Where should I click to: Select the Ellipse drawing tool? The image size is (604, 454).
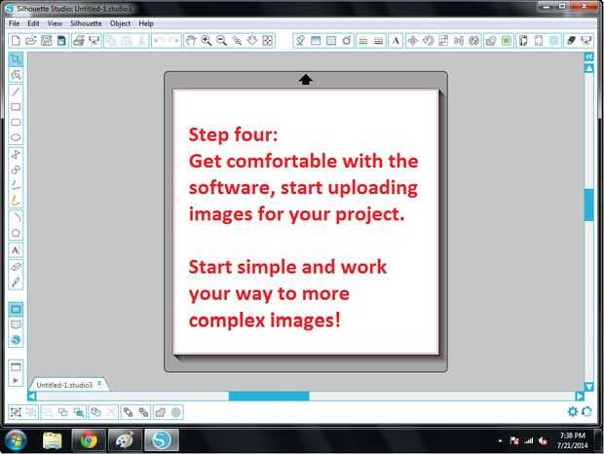point(16,137)
